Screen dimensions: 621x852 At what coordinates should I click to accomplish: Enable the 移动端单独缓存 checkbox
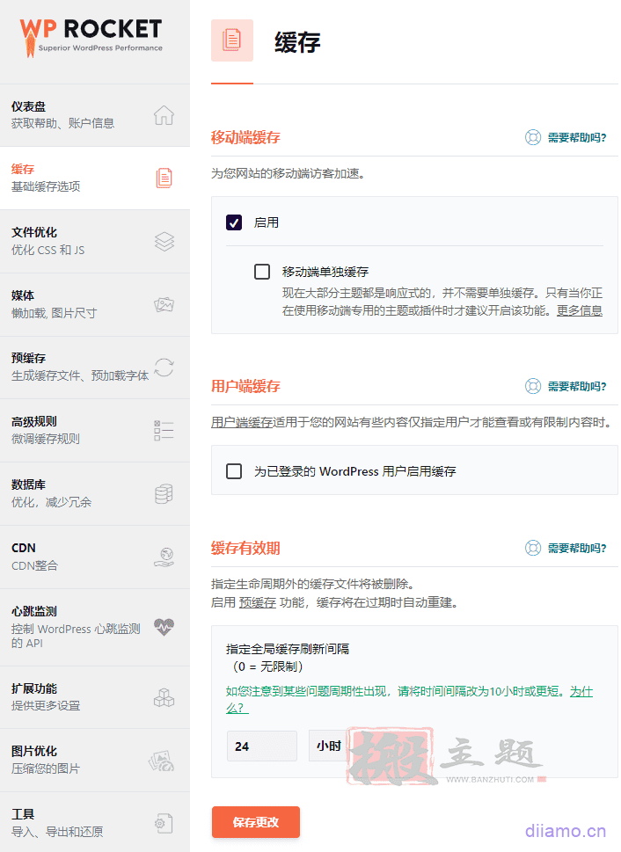click(262, 272)
